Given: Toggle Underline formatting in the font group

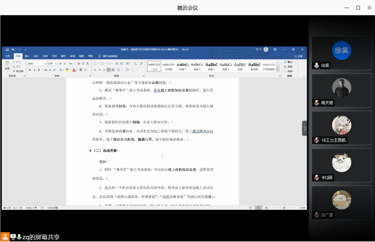Looking at the screenshot, I should click(39, 70).
